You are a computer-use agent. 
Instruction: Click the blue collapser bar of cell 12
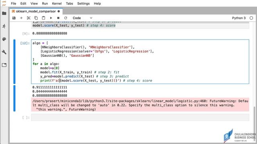[x=14, y=62]
